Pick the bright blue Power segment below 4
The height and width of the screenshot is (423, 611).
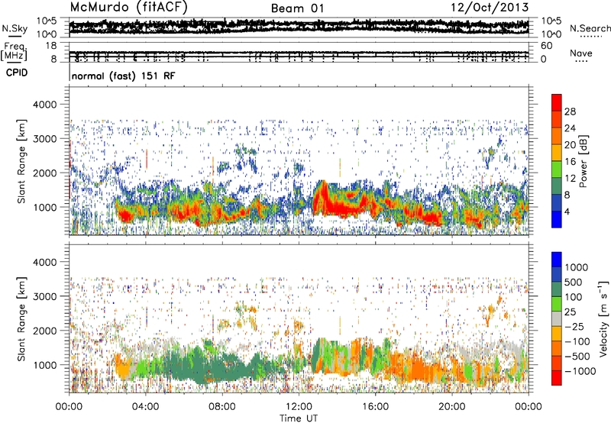[x=557, y=219]
